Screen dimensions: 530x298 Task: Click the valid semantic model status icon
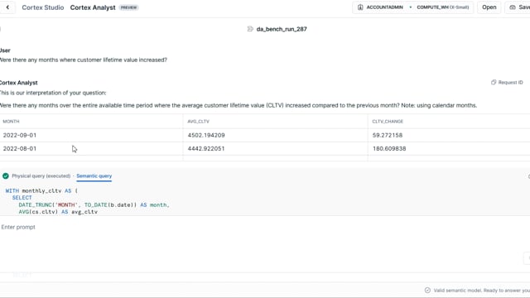coord(427,291)
